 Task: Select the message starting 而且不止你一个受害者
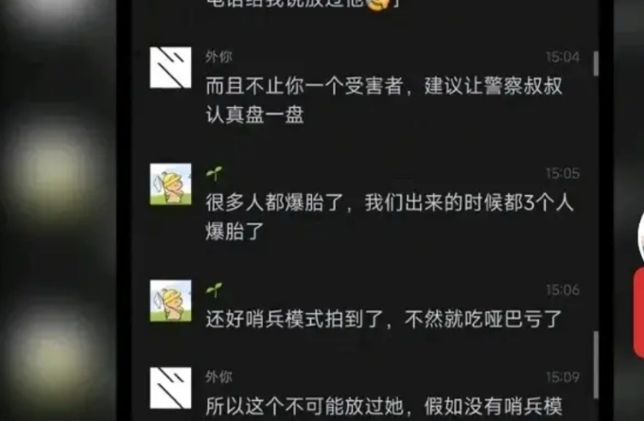384,100
